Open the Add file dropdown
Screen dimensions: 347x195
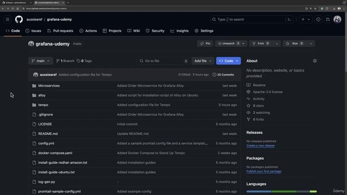[x=203, y=61]
